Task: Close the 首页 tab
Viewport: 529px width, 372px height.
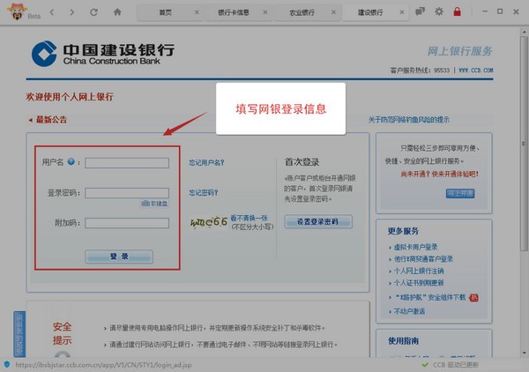Action: click(x=197, y=12)
